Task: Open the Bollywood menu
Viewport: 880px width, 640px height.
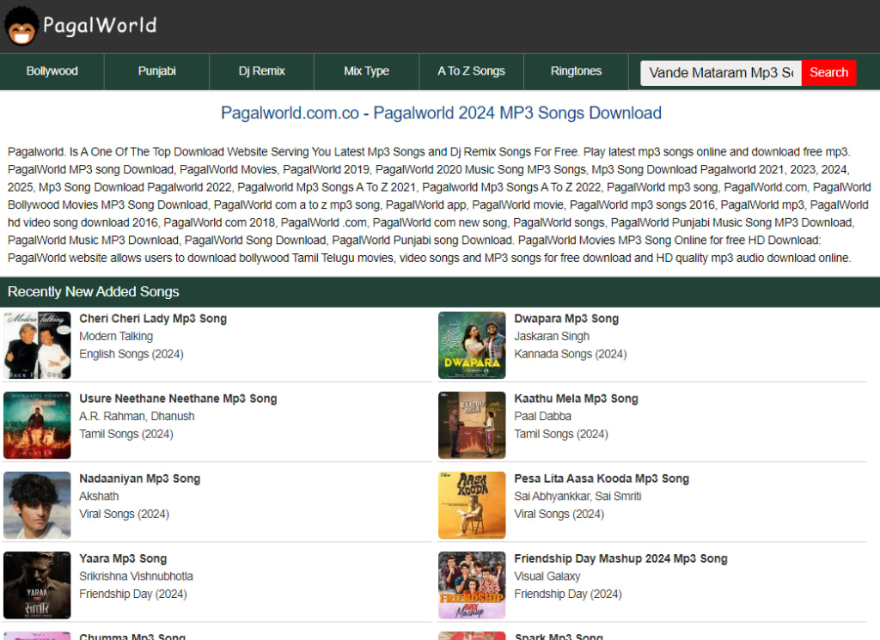Action: tap(52, 71)
